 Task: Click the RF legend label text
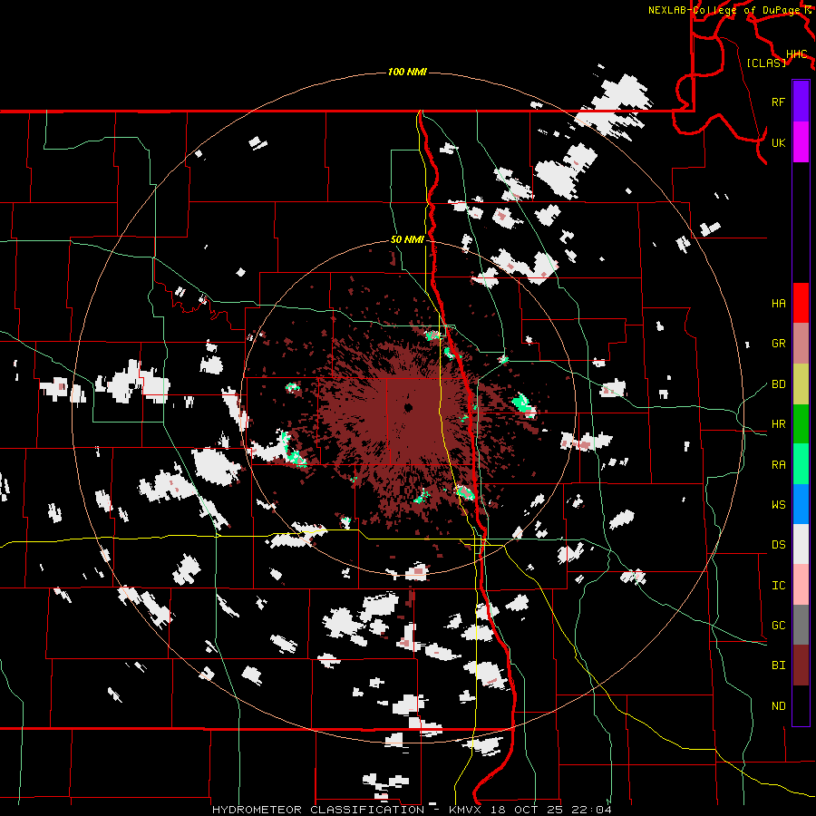coord(778,102)
